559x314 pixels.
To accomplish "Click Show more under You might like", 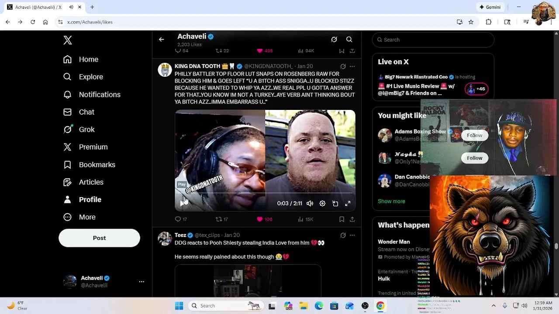I will pos(391,201).
